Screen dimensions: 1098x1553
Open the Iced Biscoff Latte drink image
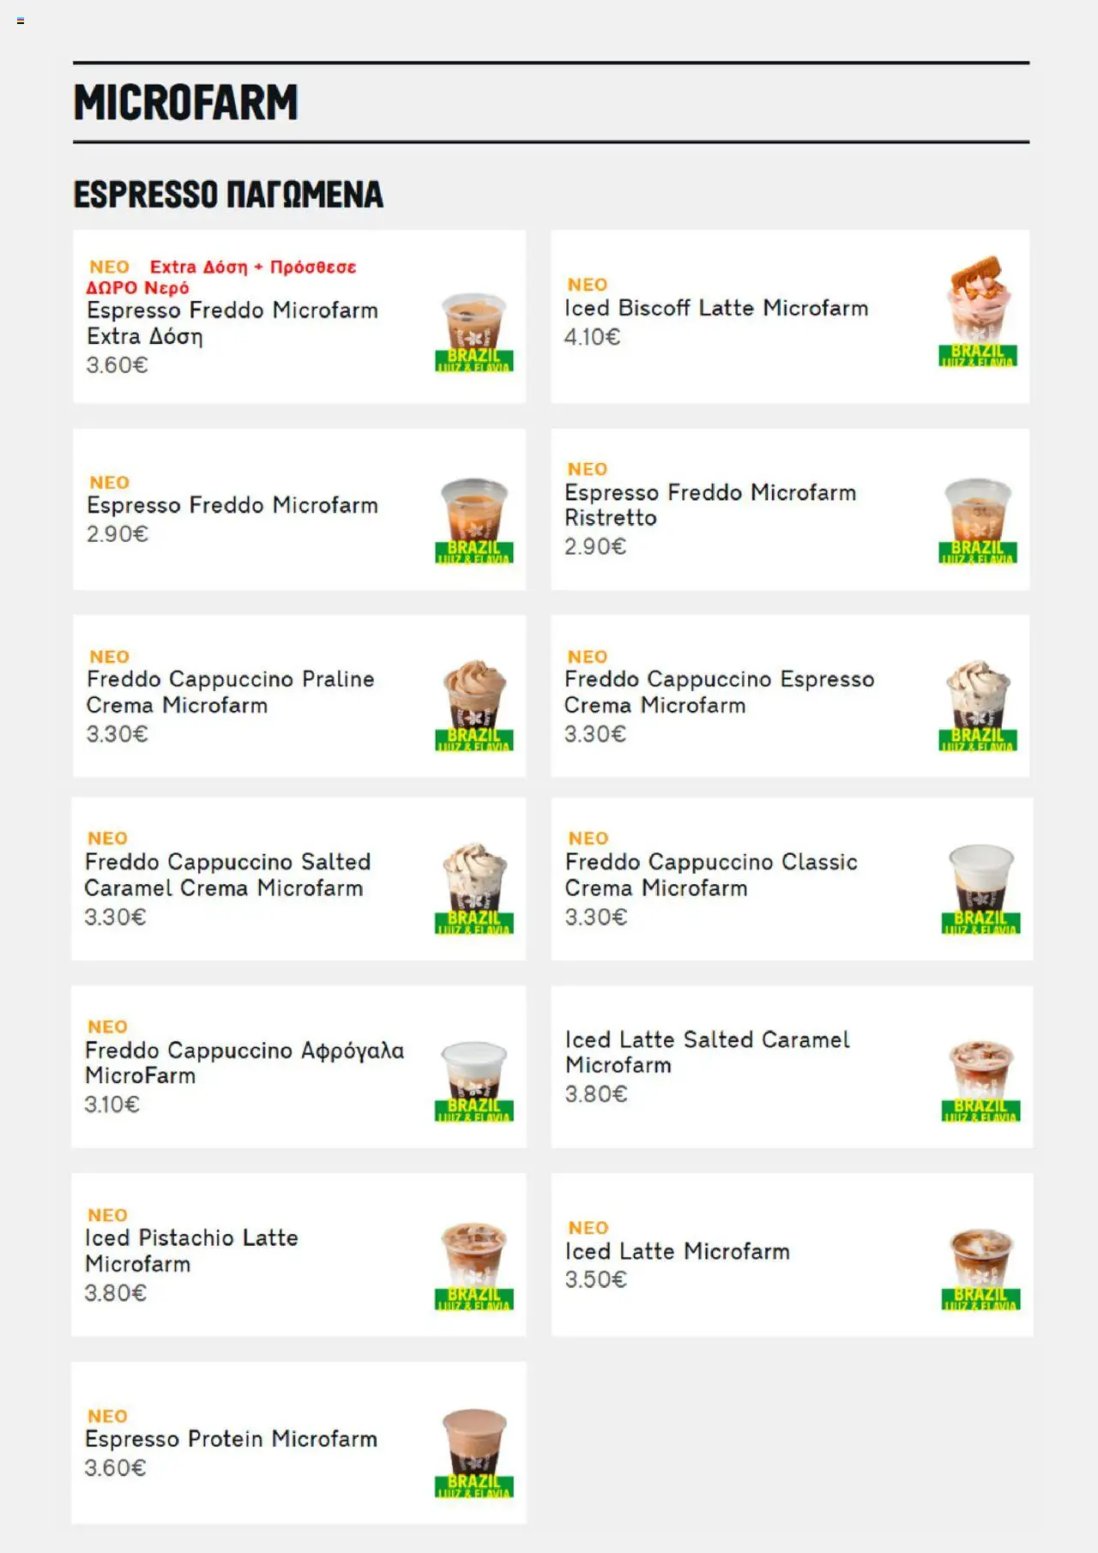[978, 311]
